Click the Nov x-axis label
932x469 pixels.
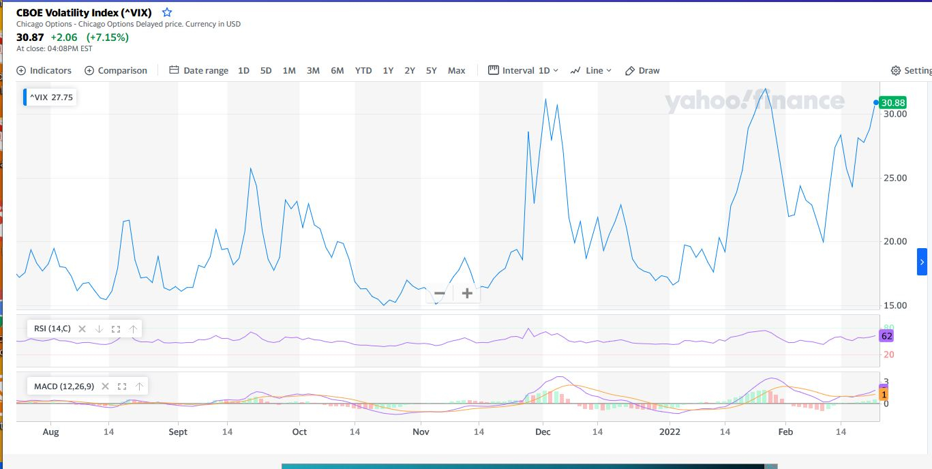coord(421,432)
